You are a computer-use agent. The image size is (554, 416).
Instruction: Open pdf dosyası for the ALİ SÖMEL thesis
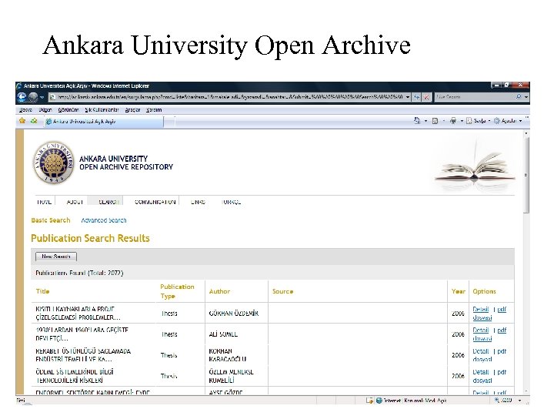[x=489, y=334]
